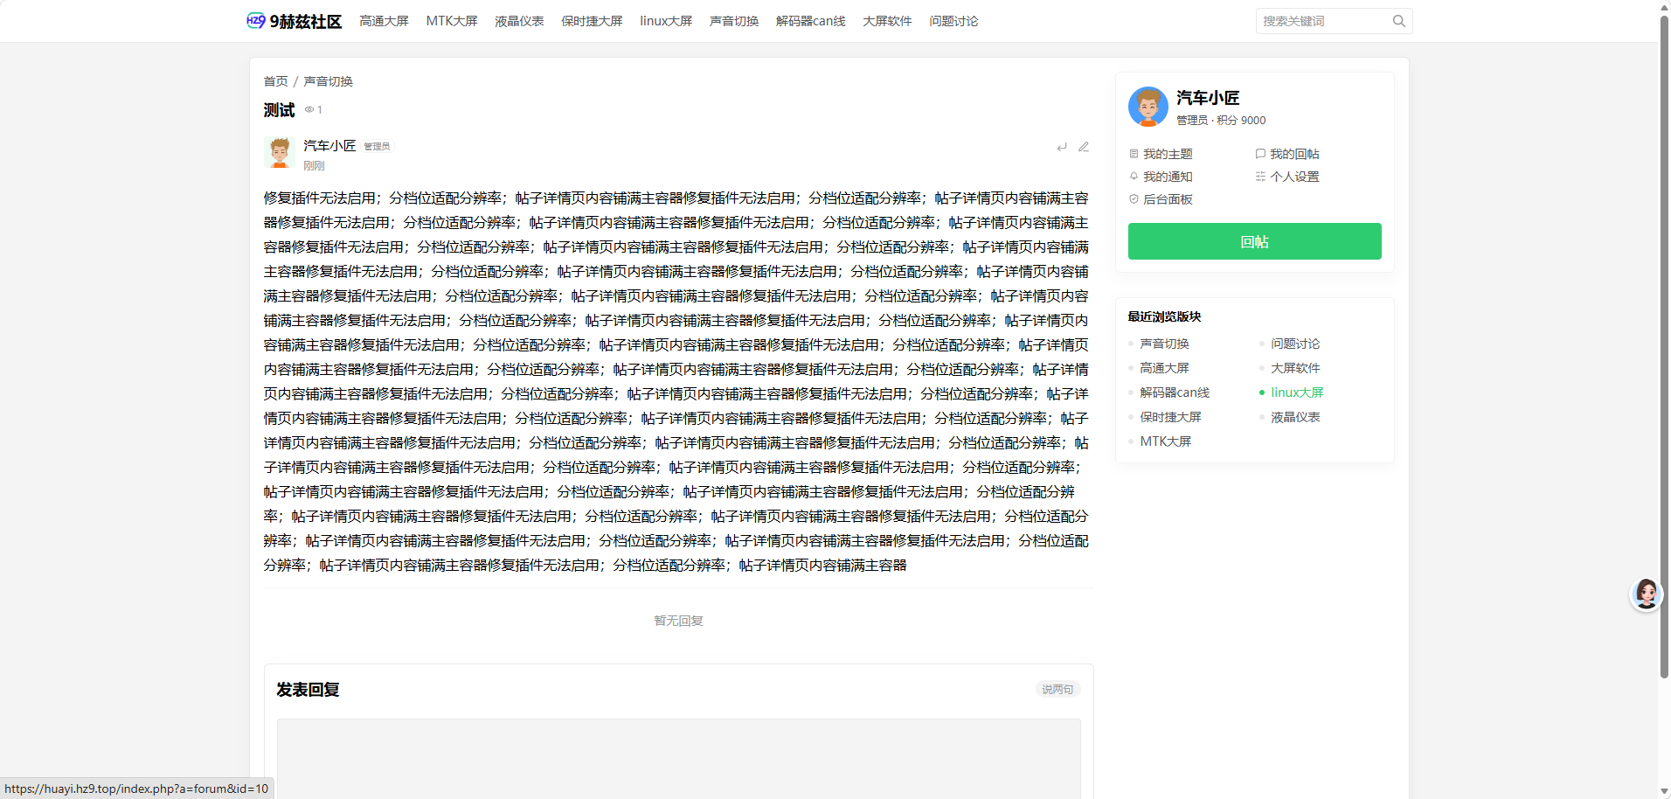The width and height of the screenshot is (1671, 799).
Task: Click the 暂无回复 placeholder text
Action: click(x=679, y=621)
